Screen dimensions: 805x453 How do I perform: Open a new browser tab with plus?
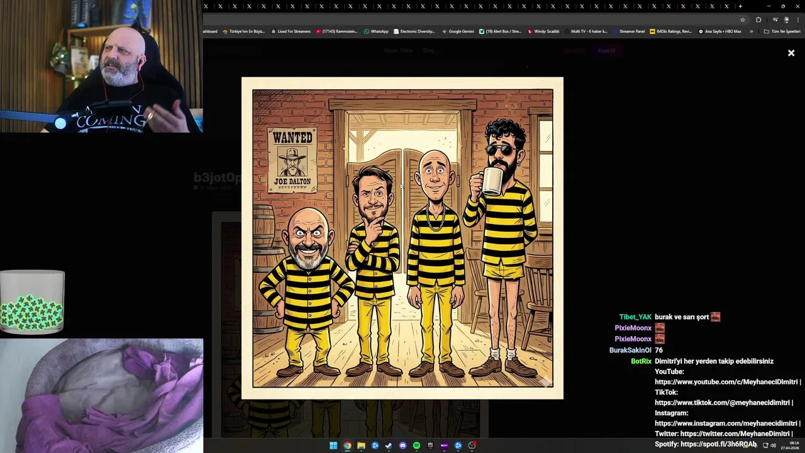tap(740, 6)
